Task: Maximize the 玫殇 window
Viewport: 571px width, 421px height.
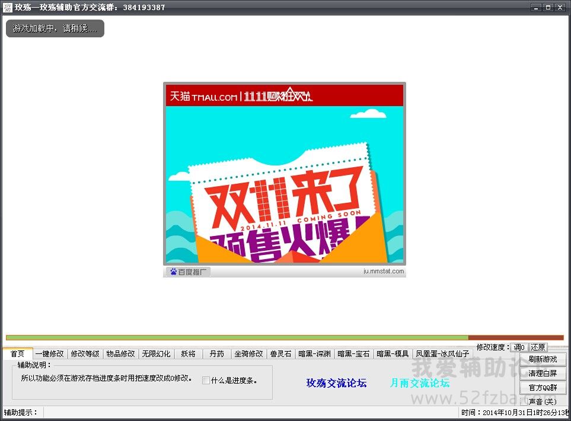Action: [x=548, y=7]
